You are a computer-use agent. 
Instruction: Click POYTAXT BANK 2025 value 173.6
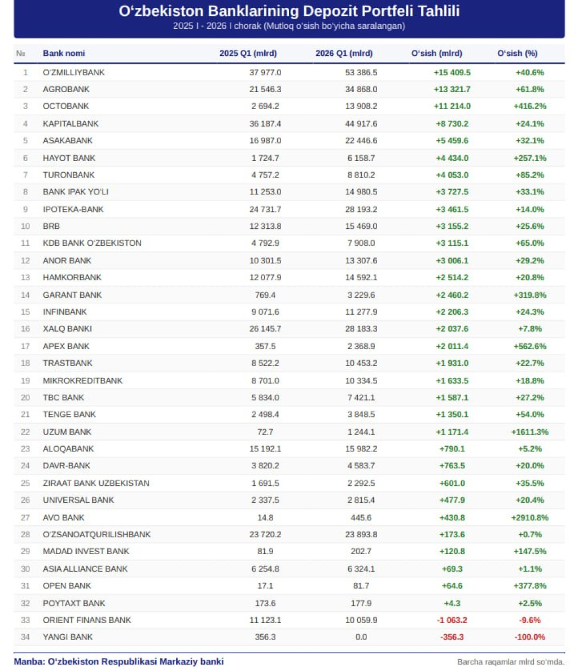coord(265,603)
